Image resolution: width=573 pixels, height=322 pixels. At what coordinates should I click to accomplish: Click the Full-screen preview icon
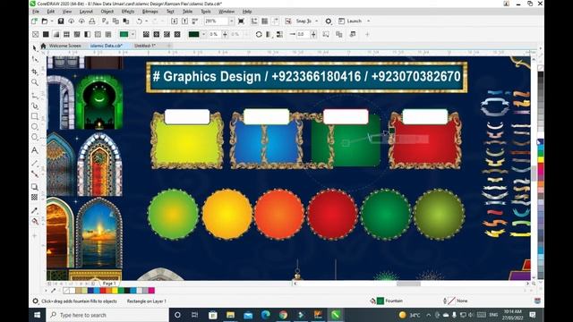(x=241, y=21)
